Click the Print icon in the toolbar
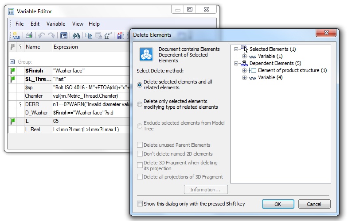This screenshot has height=221, width=348. coord(29,36)
